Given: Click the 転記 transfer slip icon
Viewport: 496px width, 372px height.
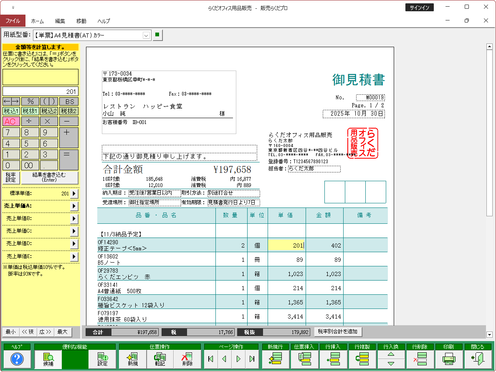Looking at the screenshot, I should tap(159, 359).
